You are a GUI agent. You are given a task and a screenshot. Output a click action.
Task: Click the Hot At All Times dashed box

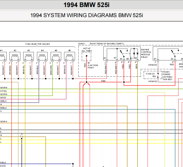87,56
